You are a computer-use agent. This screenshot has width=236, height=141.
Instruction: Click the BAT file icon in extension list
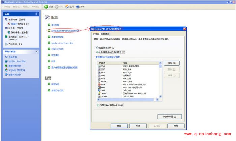tap(99, 87)
